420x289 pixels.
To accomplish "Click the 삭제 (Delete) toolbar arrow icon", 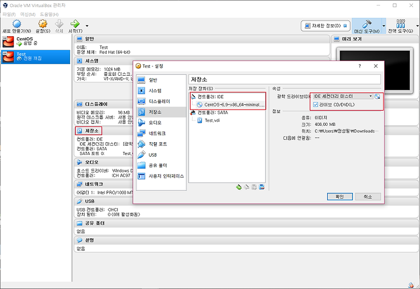I will click(x=59, y=26).
